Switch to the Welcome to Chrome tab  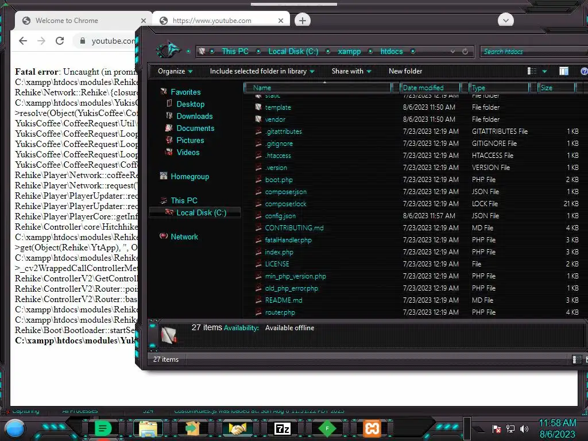pos(83,21)
